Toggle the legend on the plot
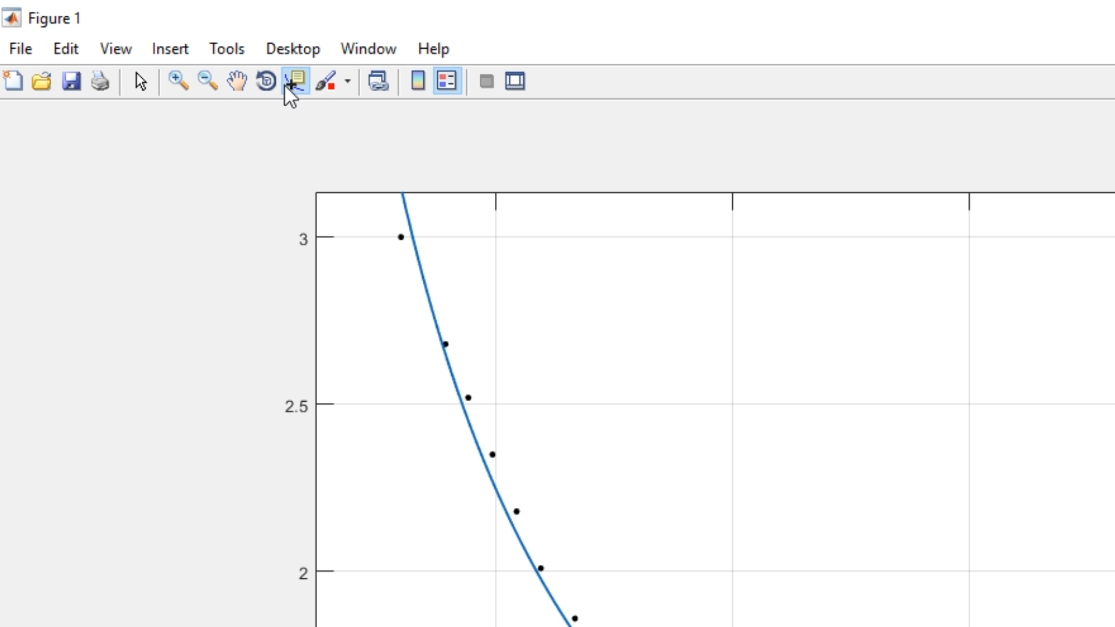This screenshot has height=627, width=1115. (447, 81)
